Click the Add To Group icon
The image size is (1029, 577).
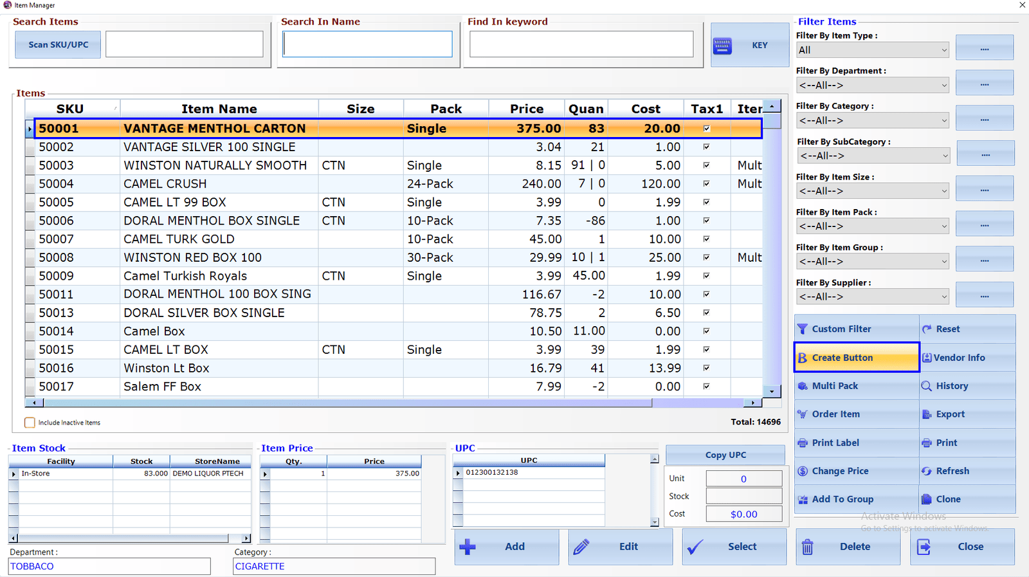click(803, 499)
